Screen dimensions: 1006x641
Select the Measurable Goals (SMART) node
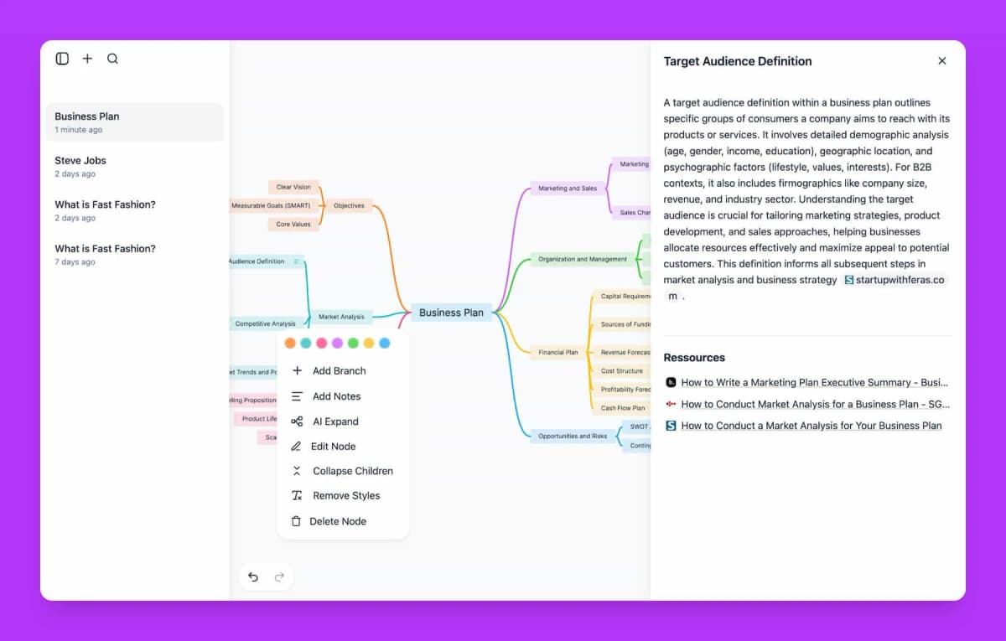coord(273,205)
